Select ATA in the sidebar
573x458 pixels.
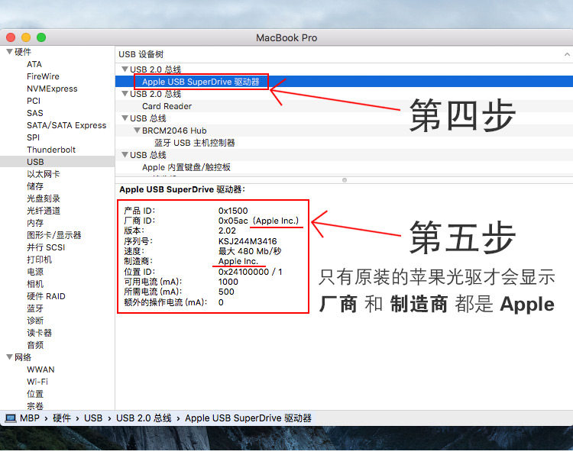[34, 64]
